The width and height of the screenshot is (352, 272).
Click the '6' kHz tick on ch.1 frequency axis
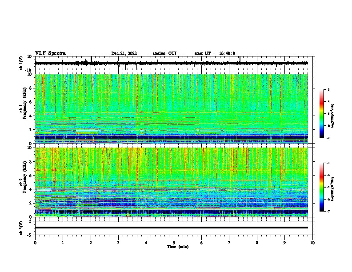[31, 102]
